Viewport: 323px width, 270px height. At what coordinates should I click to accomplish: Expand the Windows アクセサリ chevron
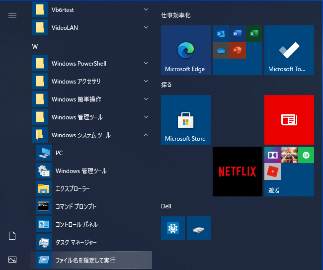pos(146,81)
